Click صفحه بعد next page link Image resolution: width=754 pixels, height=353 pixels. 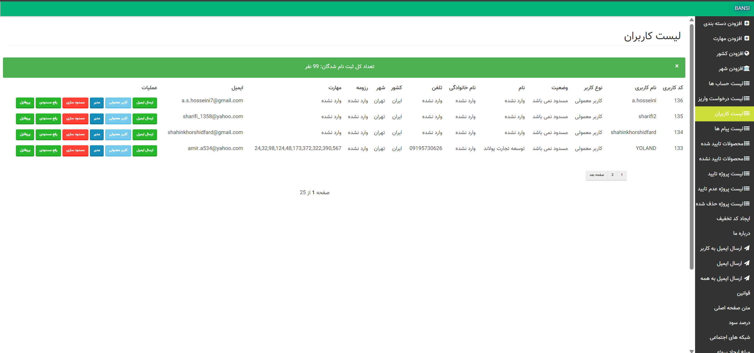click(597, 175)
